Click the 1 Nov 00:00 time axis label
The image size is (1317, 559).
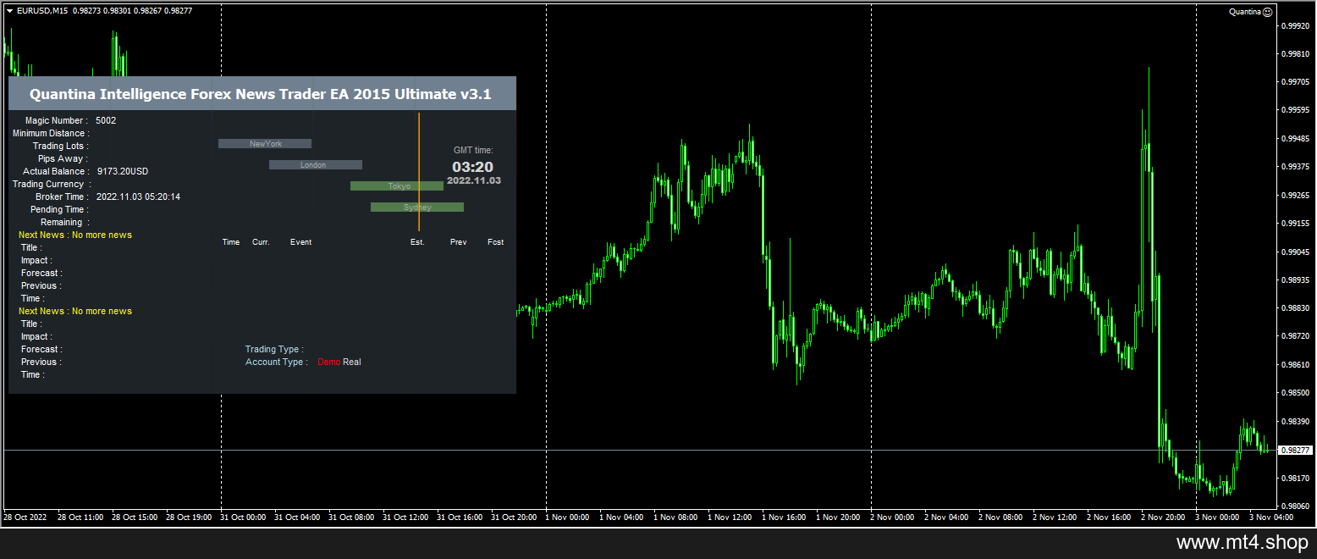point(567,517)
